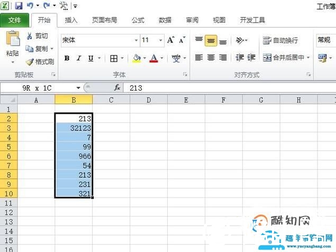Screen dimensions: 336x252
Task: Click Merge and Center (合并后居中) button
Action: tap(283, 58)
